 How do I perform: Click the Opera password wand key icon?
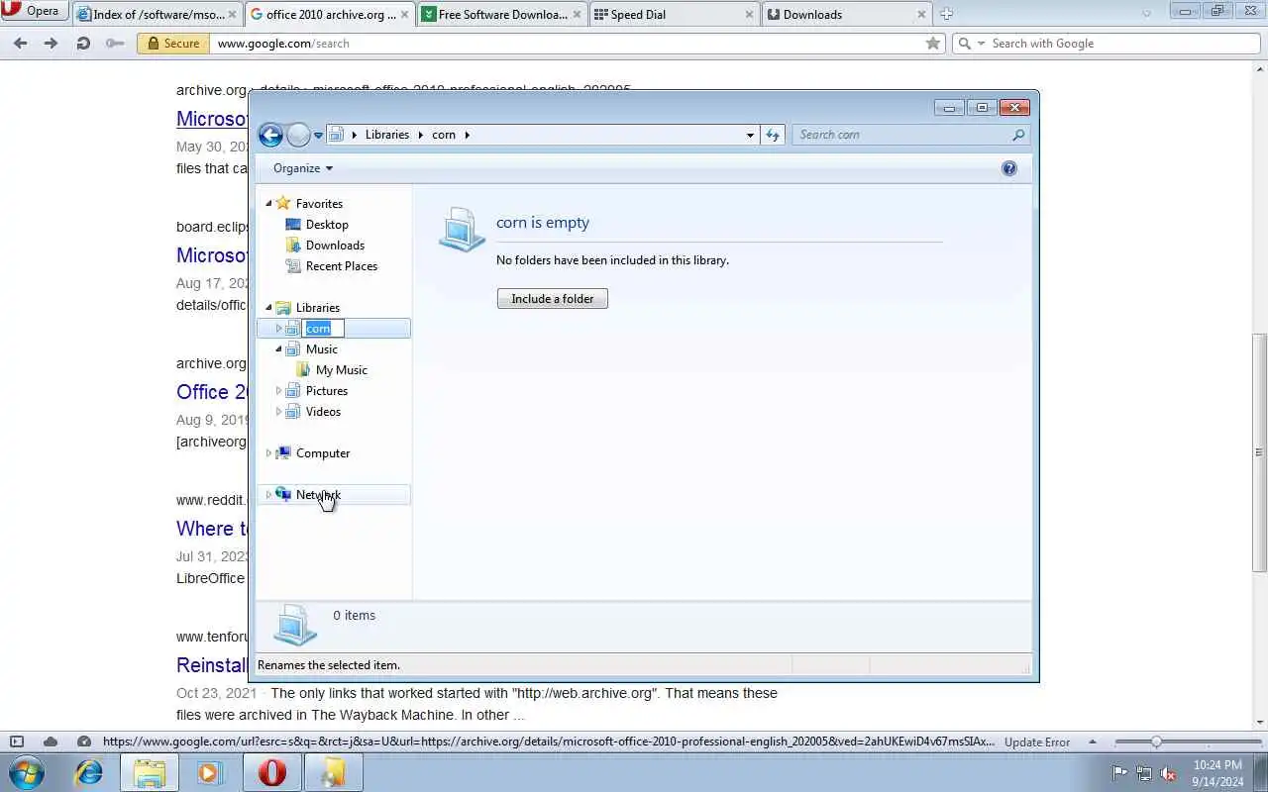click(x=115, y=44)
